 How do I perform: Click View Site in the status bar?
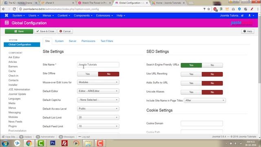coord(9,137)
